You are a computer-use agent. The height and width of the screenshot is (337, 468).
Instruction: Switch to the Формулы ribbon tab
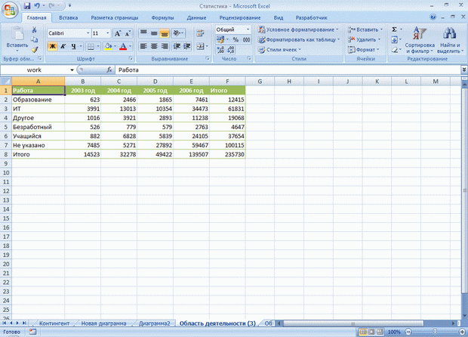[162, 17]
